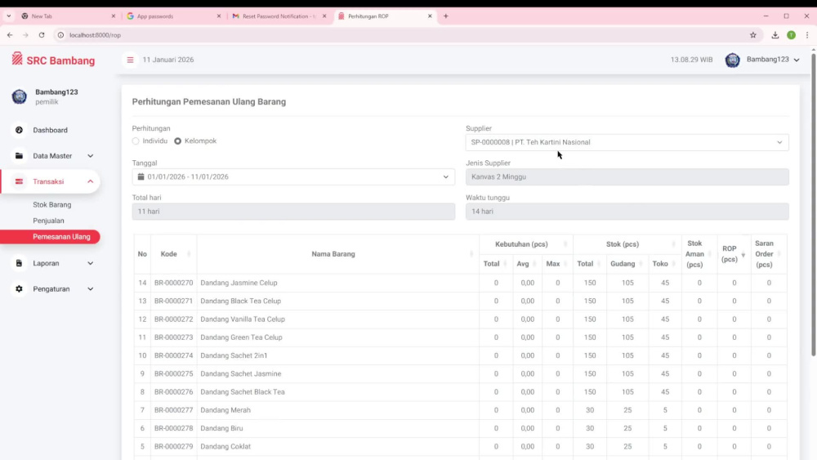Click Dandang Sachet 2in1 cell
817x460 pixels.
[x=234, y=355]
